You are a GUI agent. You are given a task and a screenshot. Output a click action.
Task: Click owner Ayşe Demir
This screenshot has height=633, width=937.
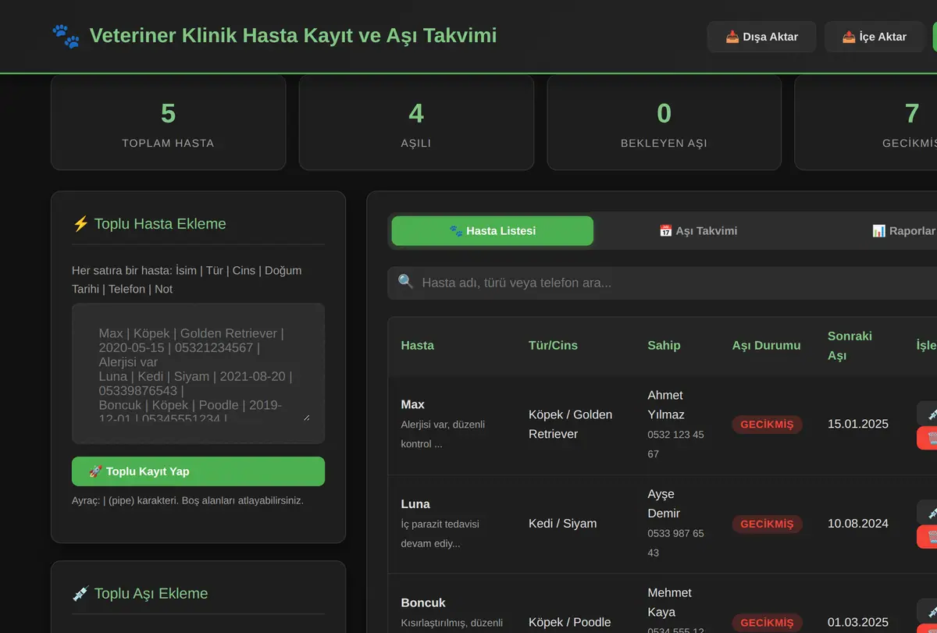[664, 503]
